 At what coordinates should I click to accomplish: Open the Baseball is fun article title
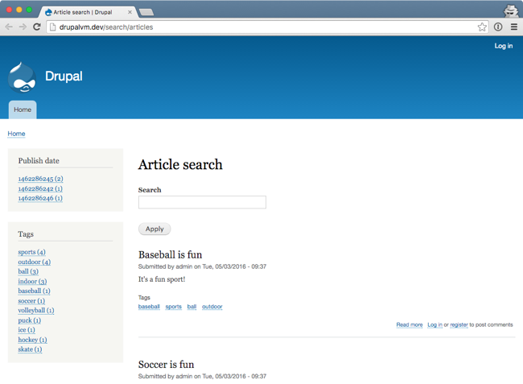click(170, 254)
